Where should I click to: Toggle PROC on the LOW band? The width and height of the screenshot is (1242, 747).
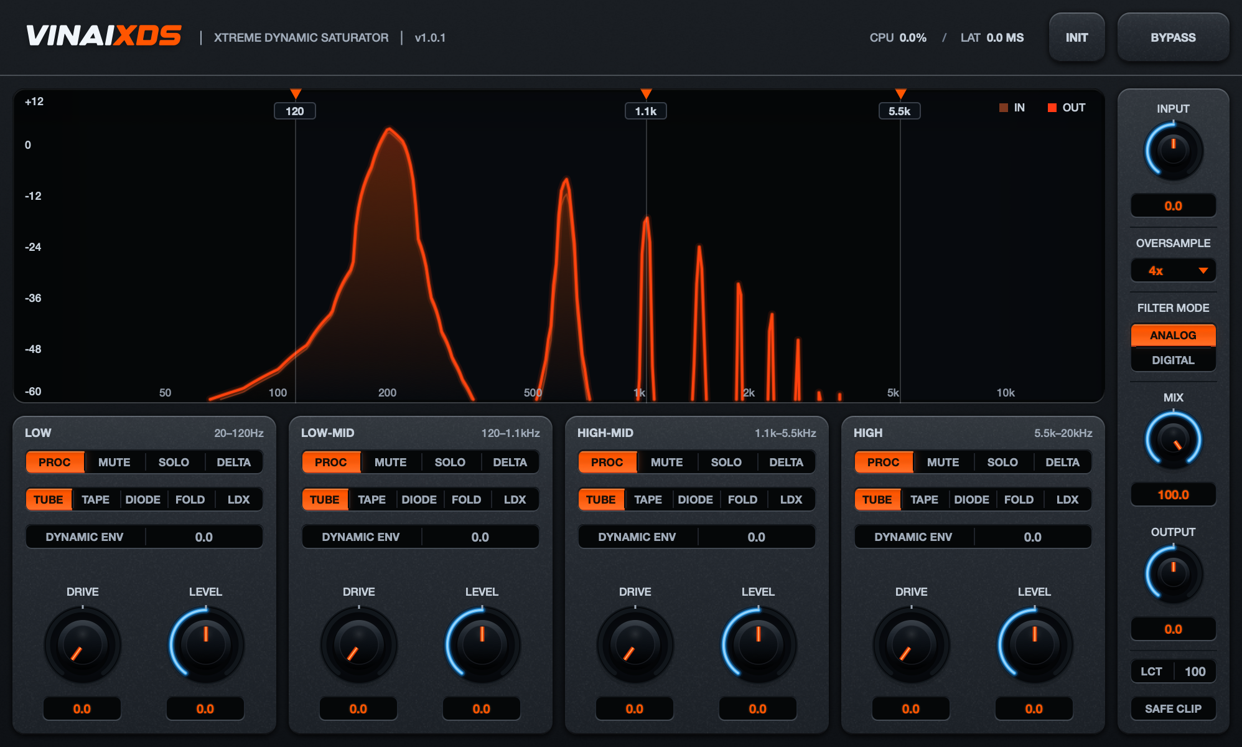[55, 462]
